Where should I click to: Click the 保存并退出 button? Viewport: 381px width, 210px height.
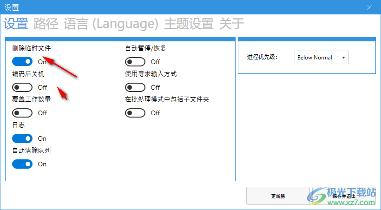(344, 196)
